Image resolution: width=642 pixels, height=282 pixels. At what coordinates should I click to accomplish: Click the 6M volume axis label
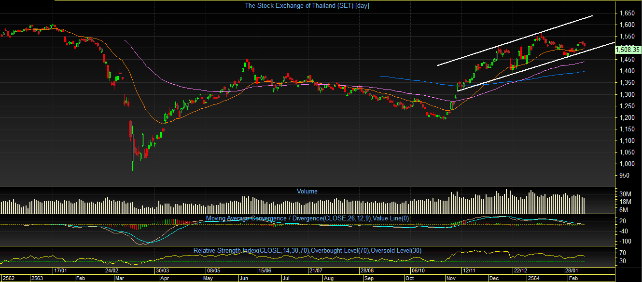coord(624,210)
